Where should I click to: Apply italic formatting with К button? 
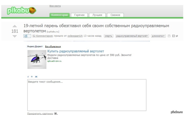[x=28, y=76]
